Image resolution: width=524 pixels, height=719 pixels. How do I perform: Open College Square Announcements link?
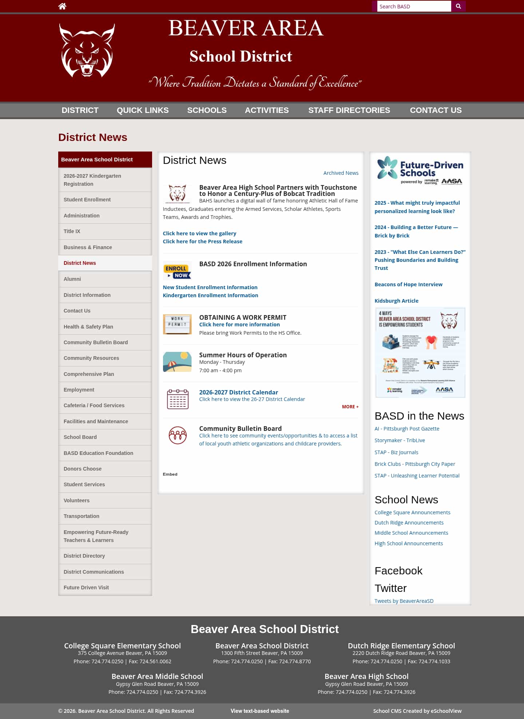(x=412, y=512)
